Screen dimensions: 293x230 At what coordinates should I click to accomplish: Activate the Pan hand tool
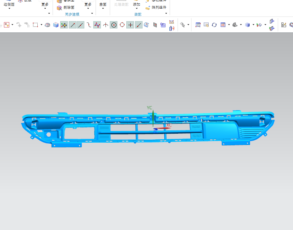(x=206, y=25)
